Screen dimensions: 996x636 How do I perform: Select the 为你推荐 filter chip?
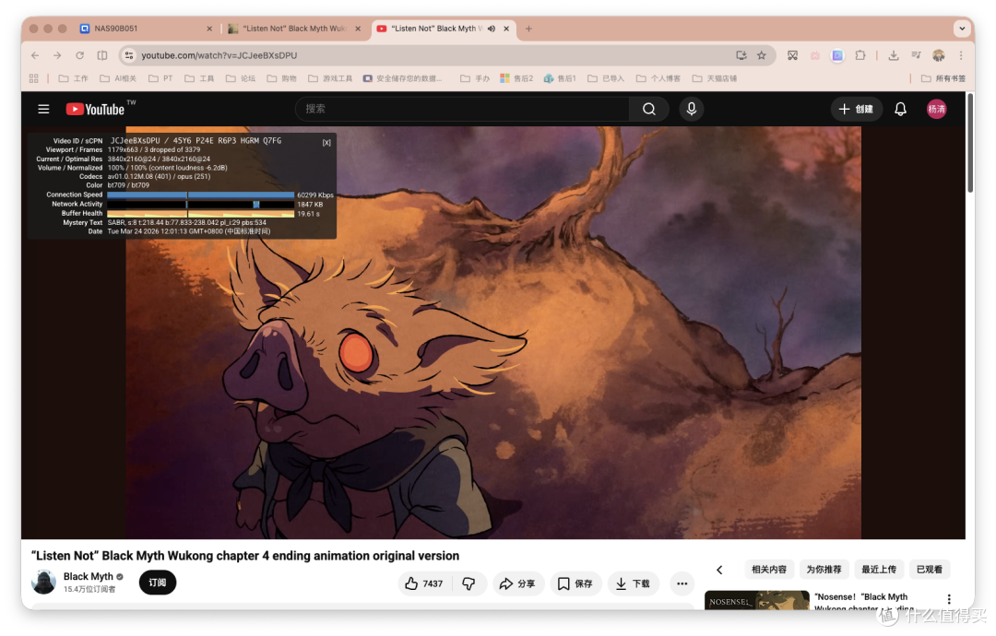coord(824,570)
